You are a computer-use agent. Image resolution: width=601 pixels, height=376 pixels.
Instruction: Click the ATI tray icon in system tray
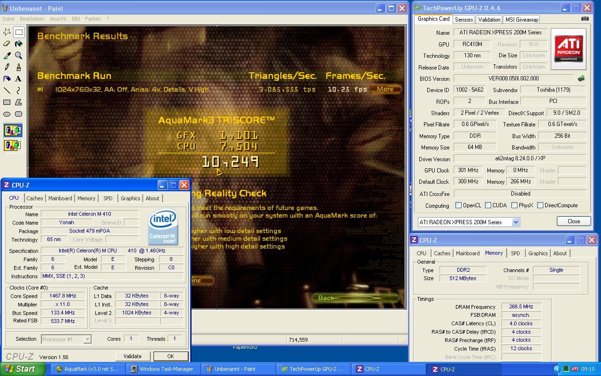[x=574, y=369]
